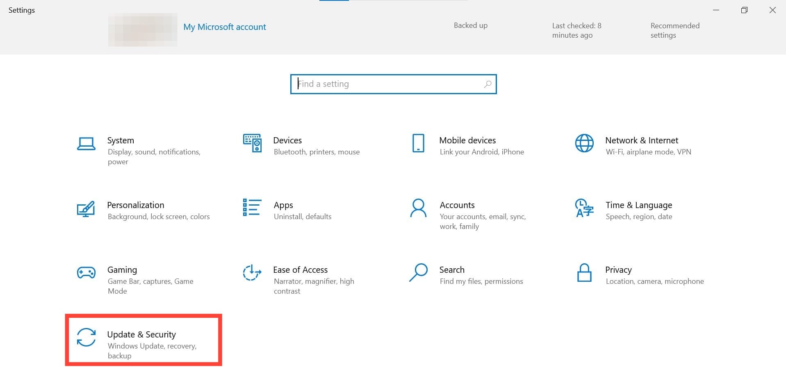Screen dimensions: 786x369
Task: Open Update & Security sync icon
Action: pos(86,337)
